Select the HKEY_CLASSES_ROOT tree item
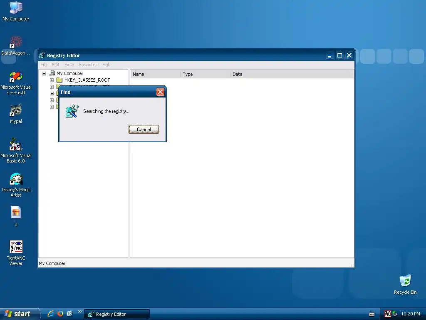This screenshot has height=320, width=426. 87,80
